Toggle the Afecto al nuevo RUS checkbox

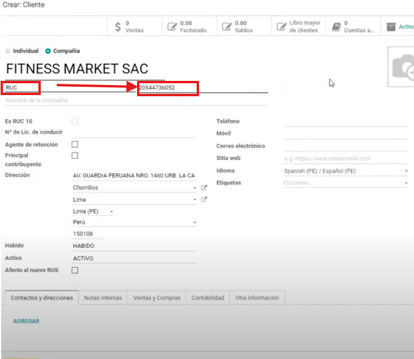[75, 270]
